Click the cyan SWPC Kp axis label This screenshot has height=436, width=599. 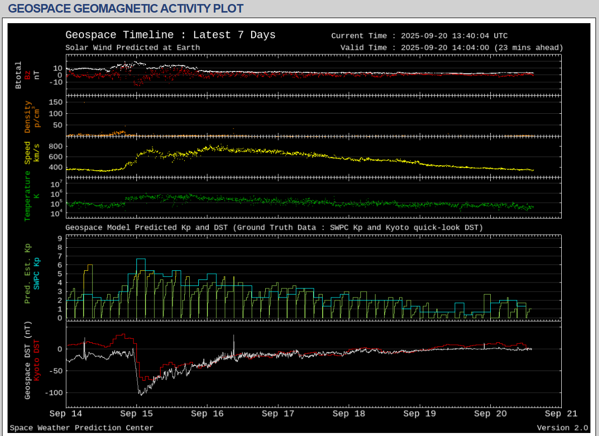(x=36, y=273)
